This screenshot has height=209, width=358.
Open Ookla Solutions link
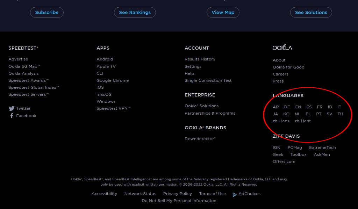tap(202, 106)
